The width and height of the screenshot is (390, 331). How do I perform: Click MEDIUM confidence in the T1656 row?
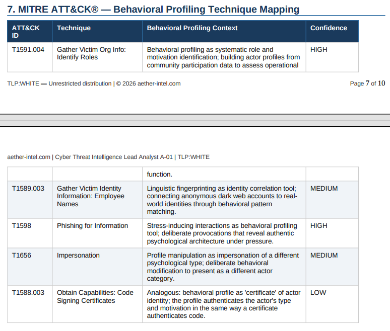[x=332, y=267]
